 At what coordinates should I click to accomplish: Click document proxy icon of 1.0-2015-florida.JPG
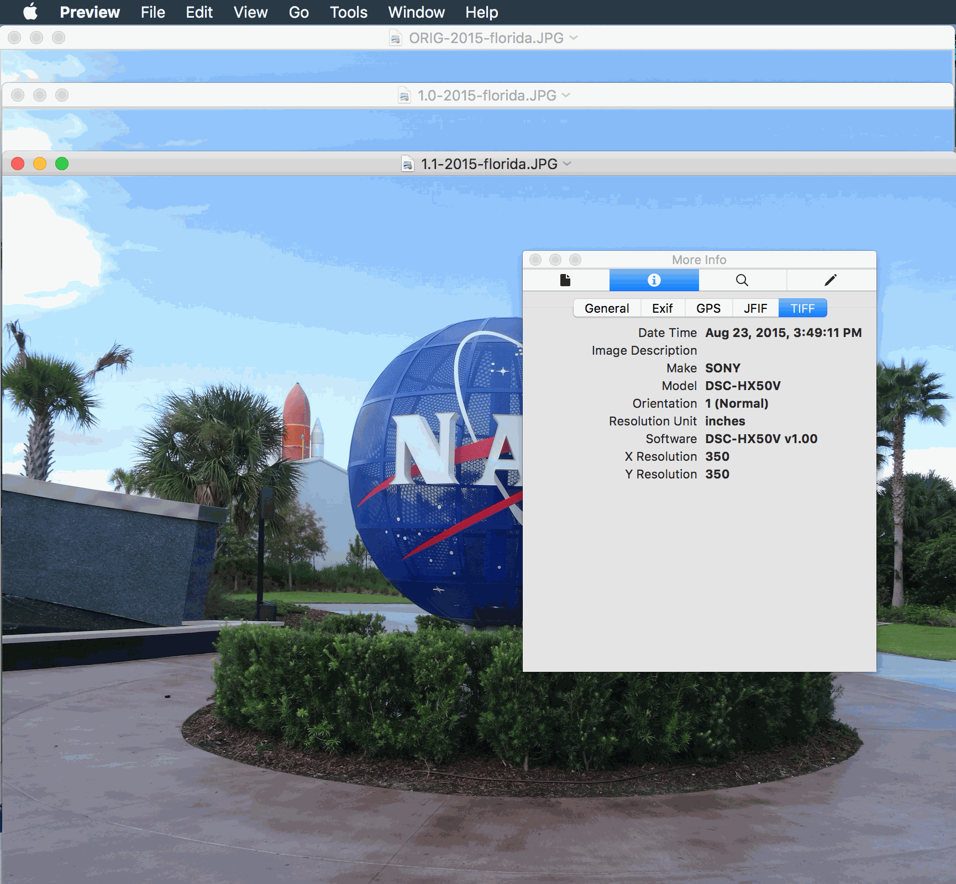[405, 96]
